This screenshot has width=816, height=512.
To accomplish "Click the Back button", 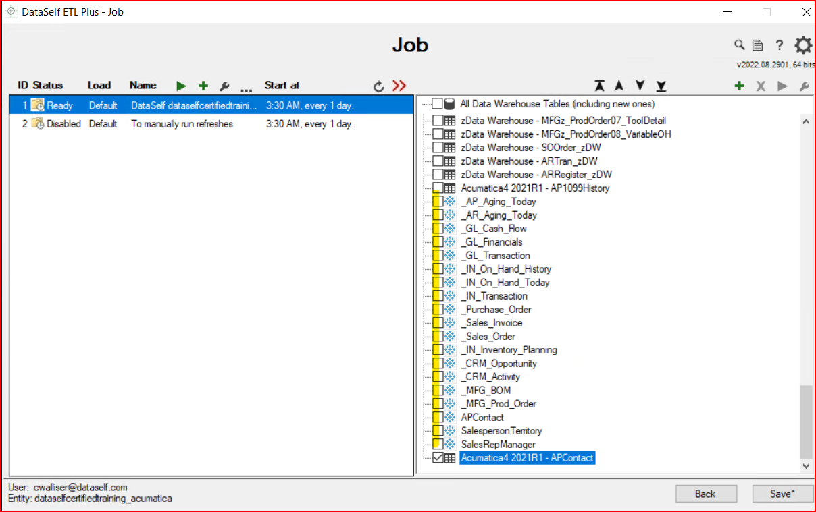I will point(705,494).
